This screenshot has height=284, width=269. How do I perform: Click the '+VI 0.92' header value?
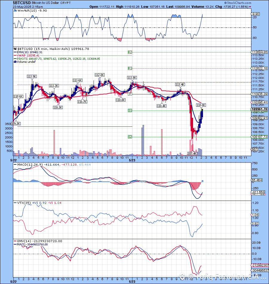pyautogui.click(x=39, y=203)
